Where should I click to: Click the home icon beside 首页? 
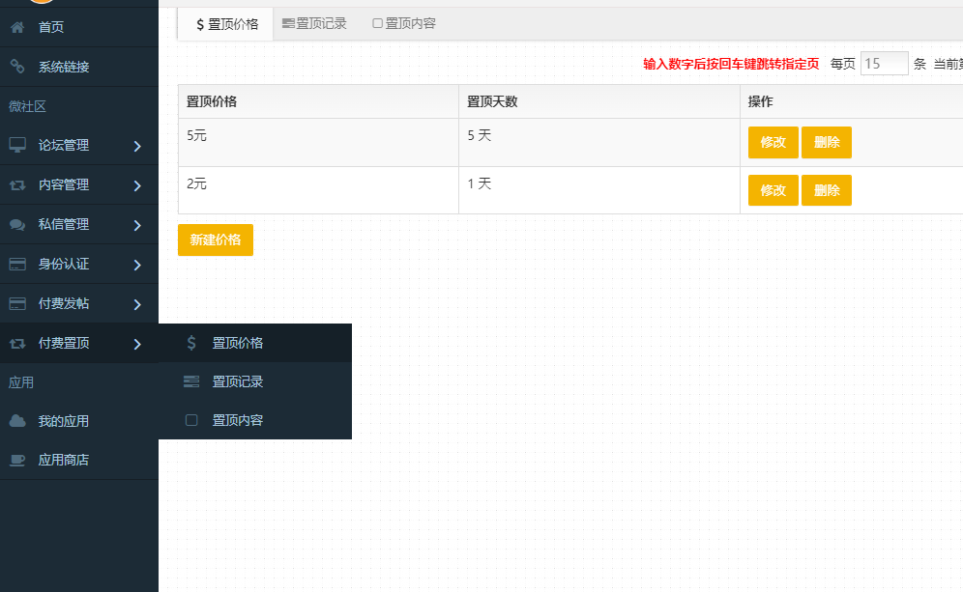pos(17,27)
